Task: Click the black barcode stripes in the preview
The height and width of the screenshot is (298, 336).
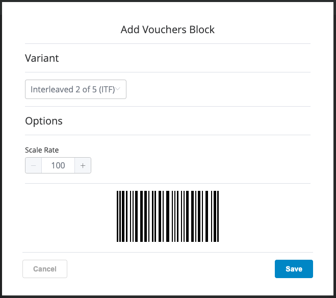Action: (168, 216)
